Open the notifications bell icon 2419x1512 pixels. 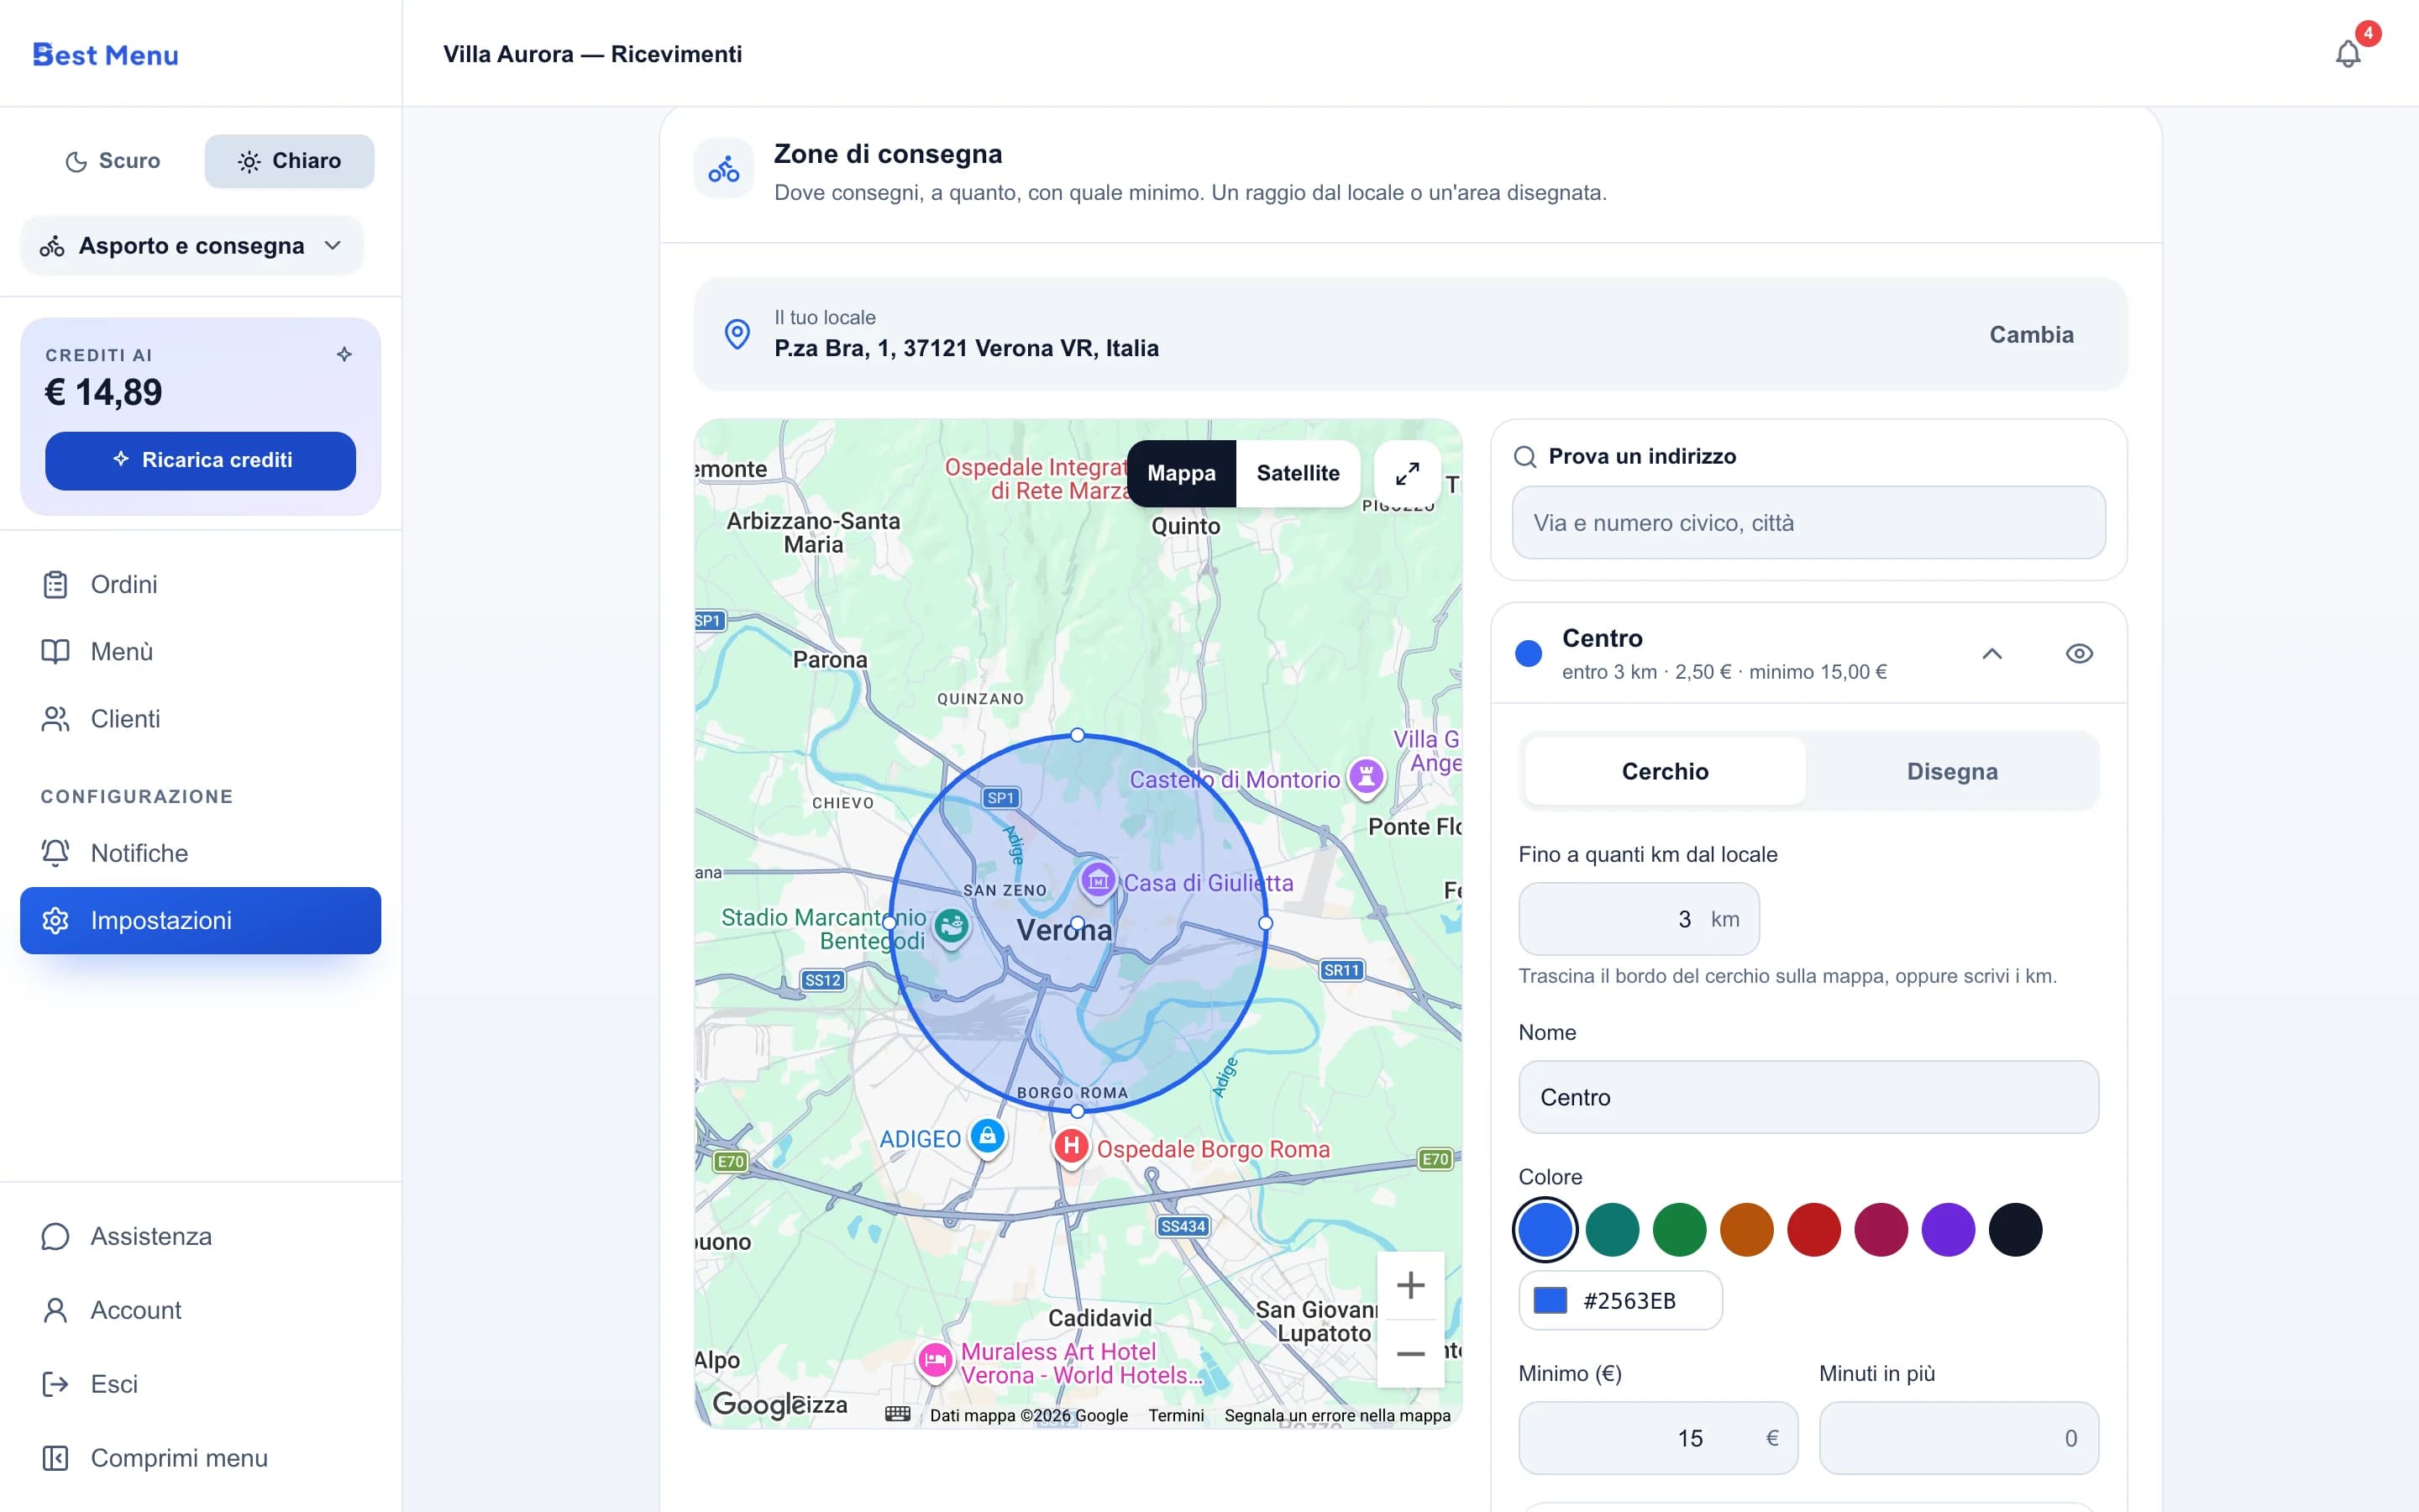(x=2347, y=54)
